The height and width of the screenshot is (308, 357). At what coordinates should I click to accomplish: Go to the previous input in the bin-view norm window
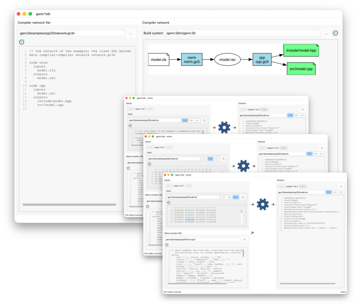pyautogui.click(x=169, y=186)
